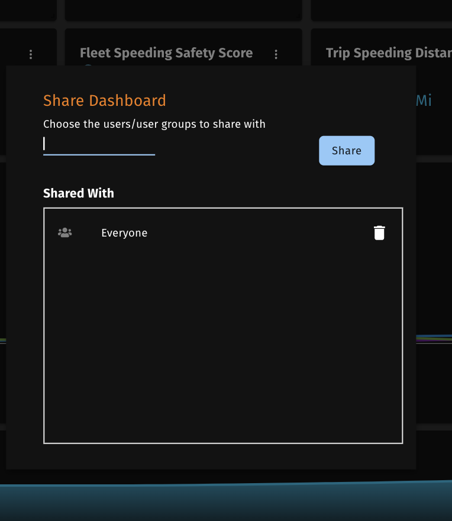
Task: Click chart lines visible left of the dialog
Action: tap(3, 341)
